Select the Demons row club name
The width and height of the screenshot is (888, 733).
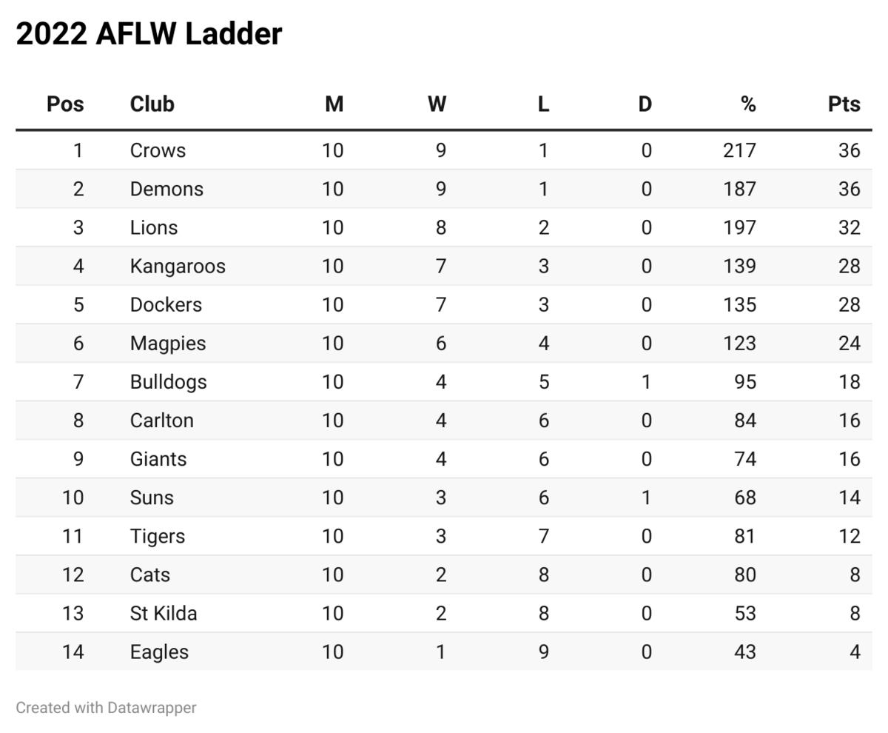pos(166,190)
